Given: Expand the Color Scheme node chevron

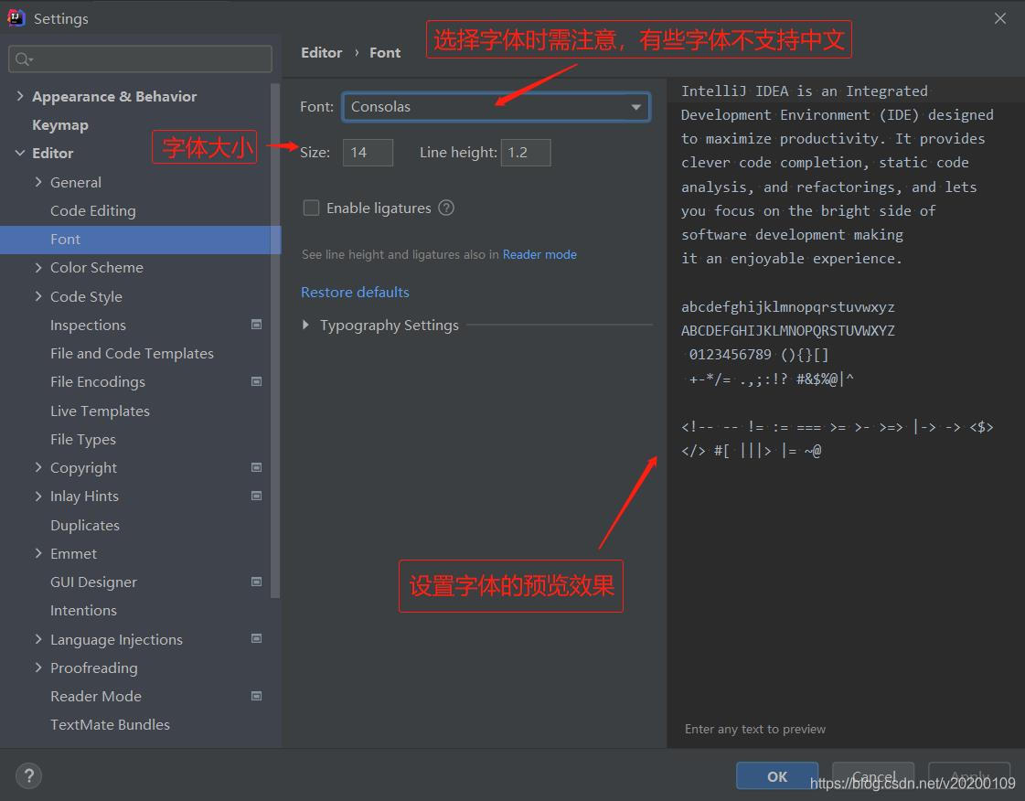Looking at the screenshot, I should click(37, 267).
